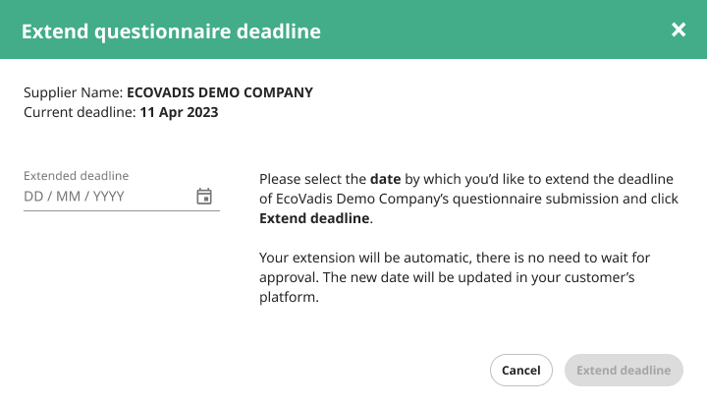The image size is (707, 406).
Task: Click the word 'platform.' ending the paragraph
Action: [289, 297]
